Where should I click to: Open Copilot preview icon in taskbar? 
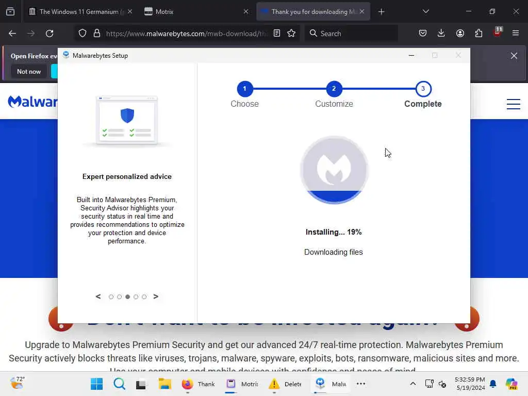coord(511,384)
